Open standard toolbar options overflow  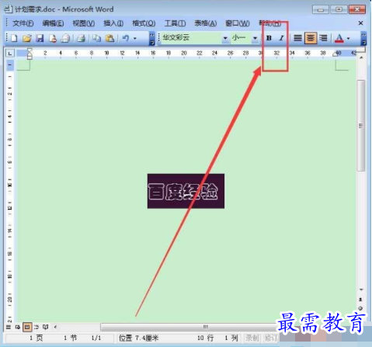(x=152, y=39)
